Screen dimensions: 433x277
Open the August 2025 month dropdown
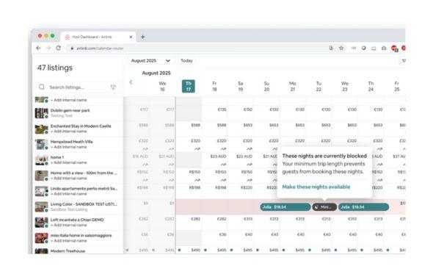pyautogui.click(x=150, y=60)
